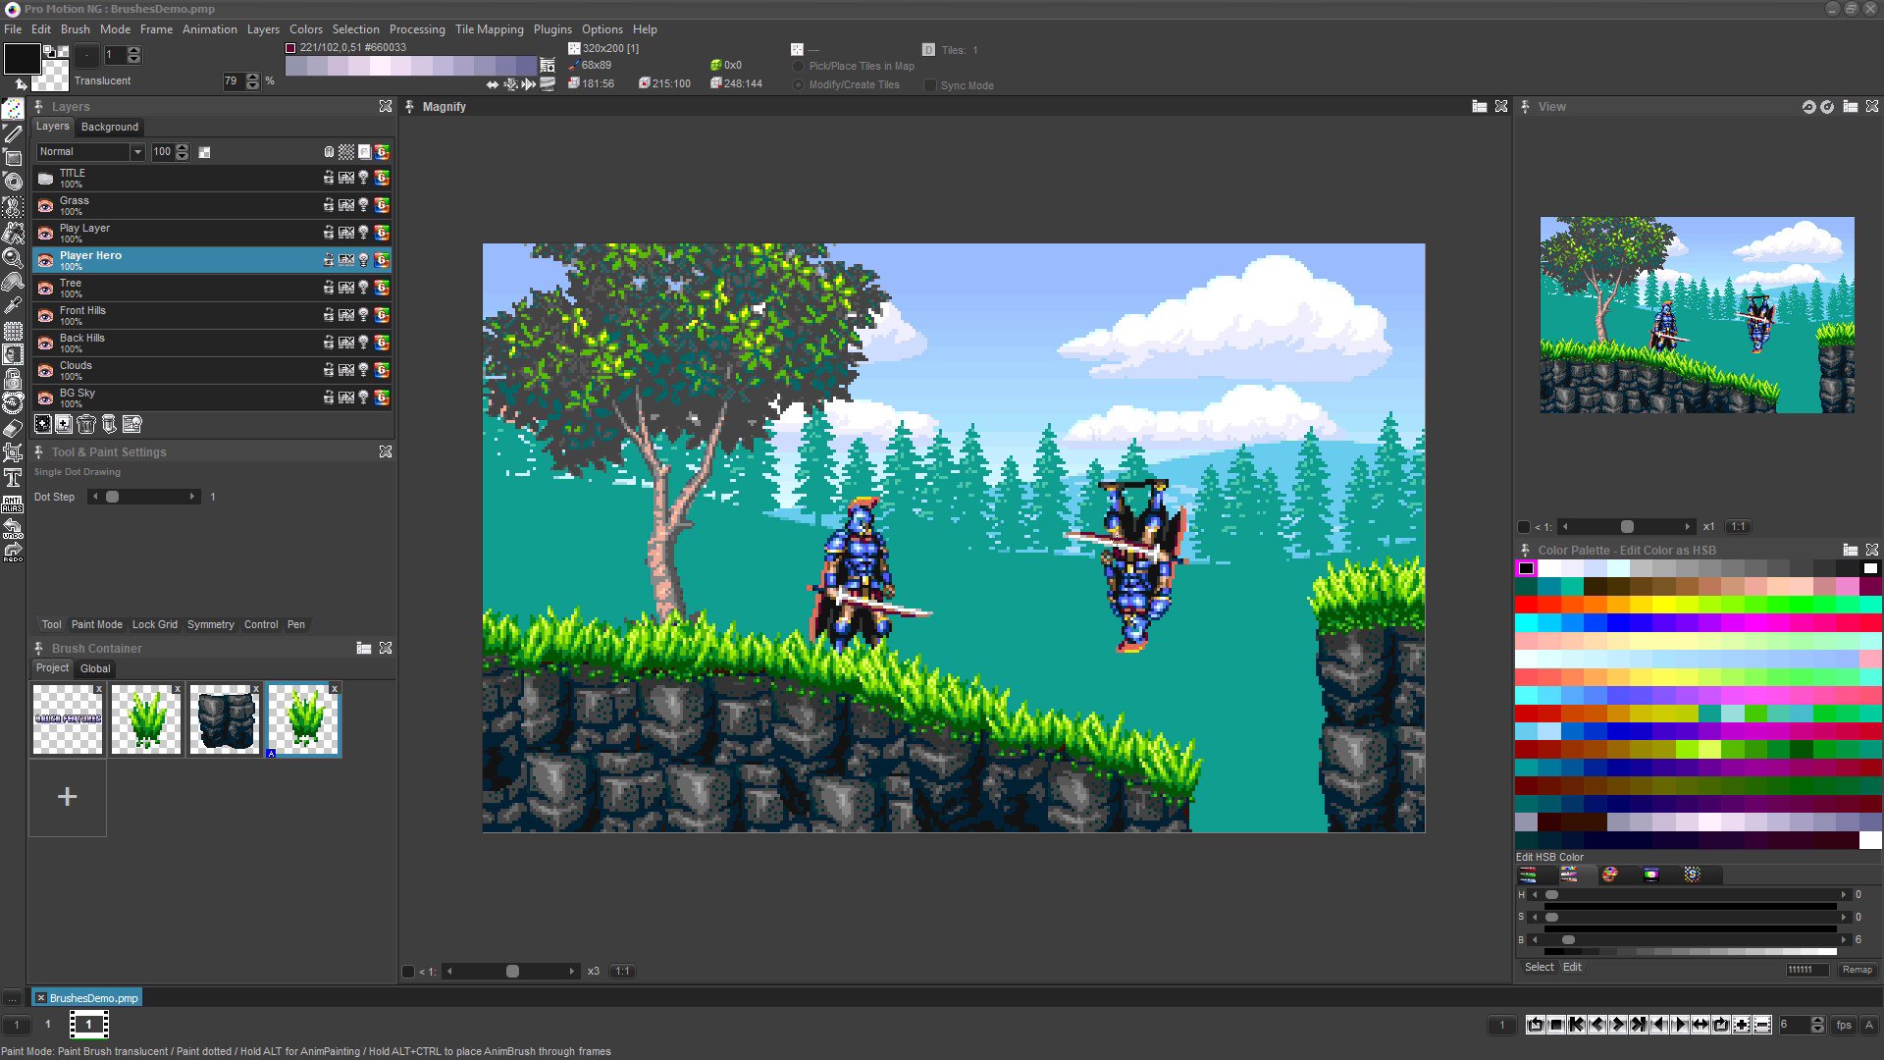
Task: Click the Symmetry settings button
Action: tap(210, 624)
